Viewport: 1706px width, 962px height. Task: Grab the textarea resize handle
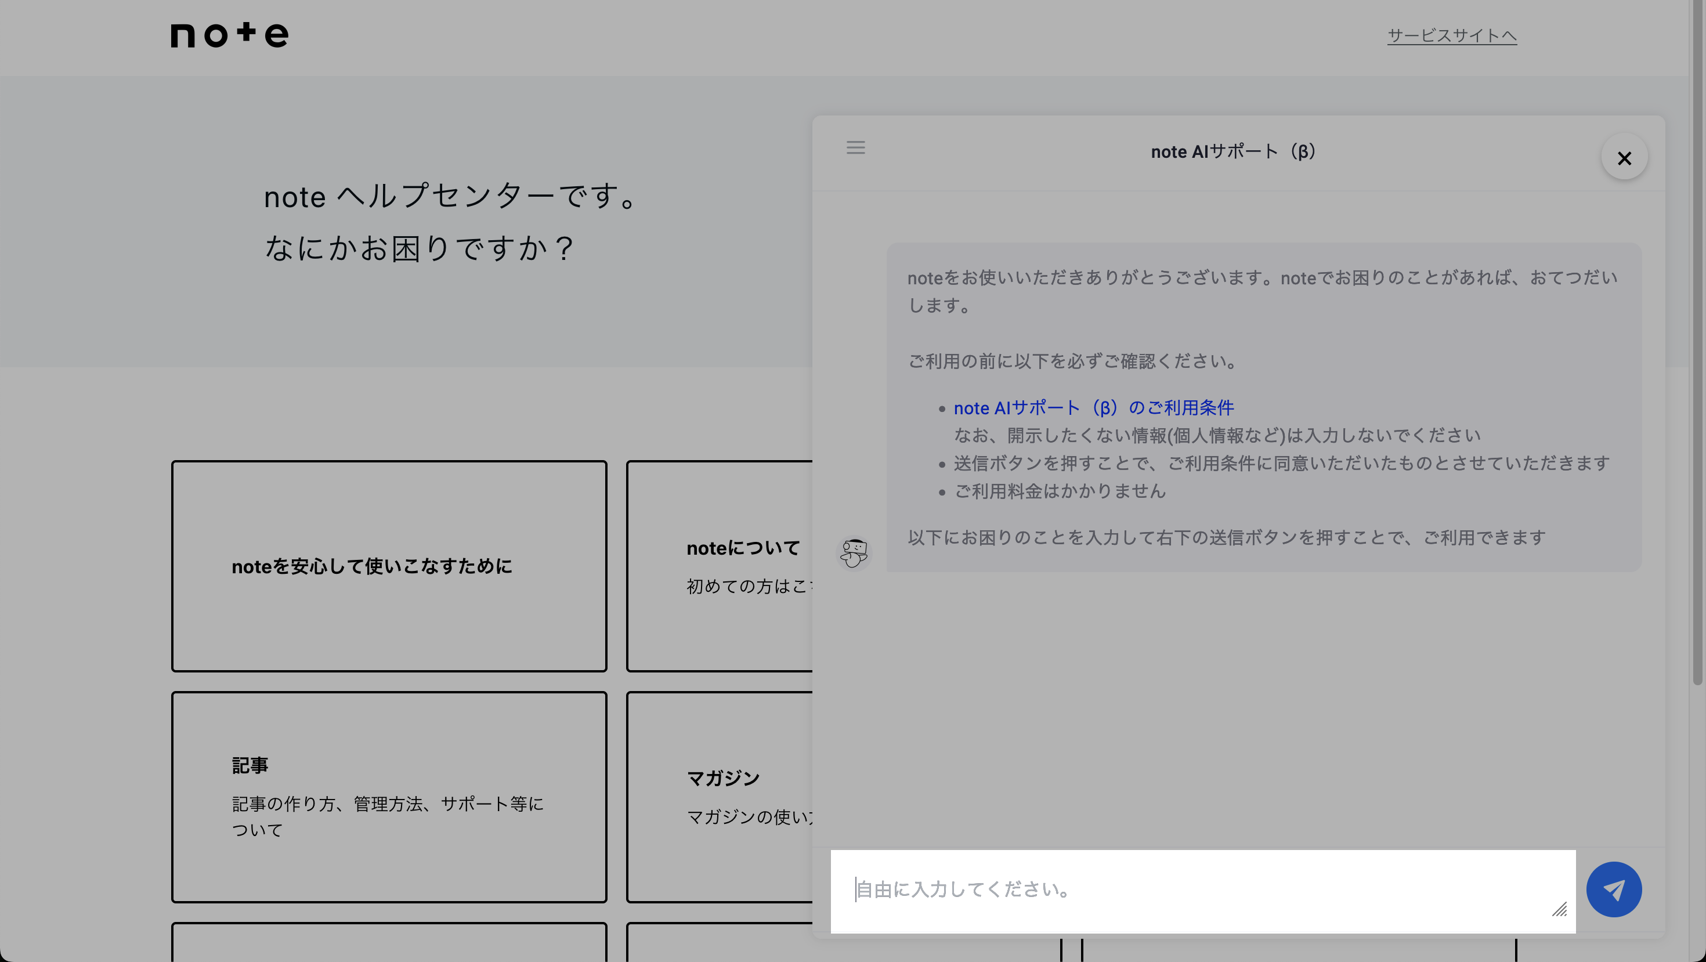pyautogui.click(x=1559, y=909)
